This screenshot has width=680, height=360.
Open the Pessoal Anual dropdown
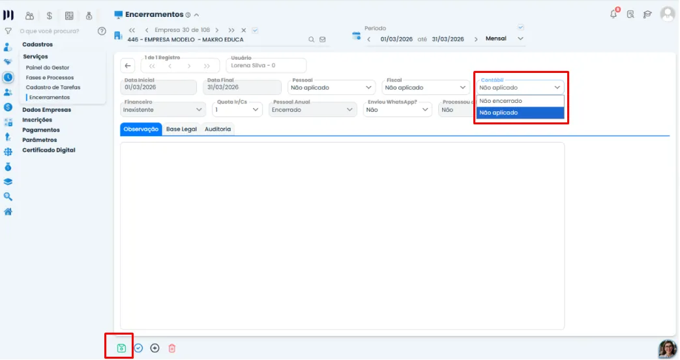coord(313,109)
